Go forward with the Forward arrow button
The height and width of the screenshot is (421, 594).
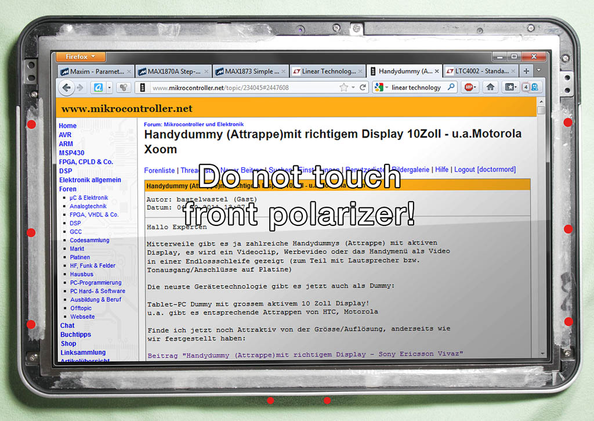(80, 88)
